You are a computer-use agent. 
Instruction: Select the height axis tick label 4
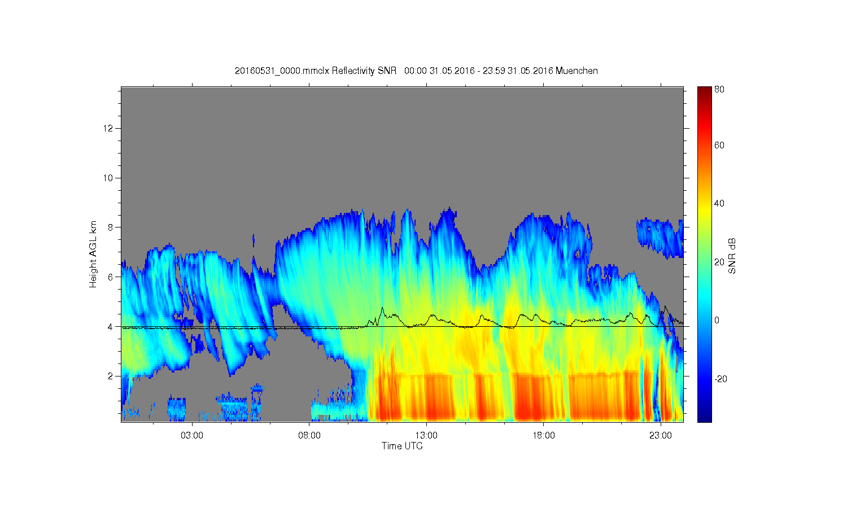pos(112,326)
